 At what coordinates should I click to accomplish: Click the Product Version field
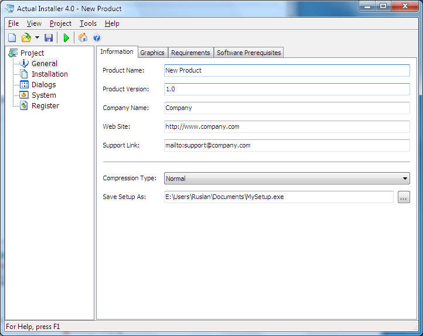coord(287,89)
